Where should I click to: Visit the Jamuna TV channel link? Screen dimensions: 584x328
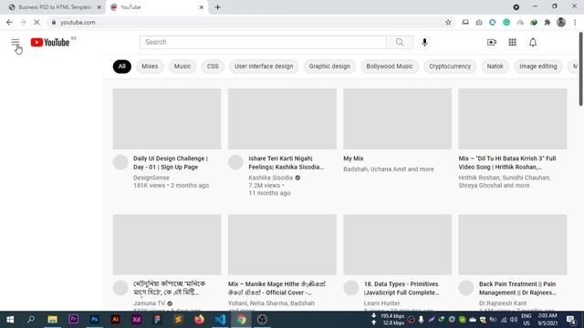pyautogui.click(x=149, y=303)
